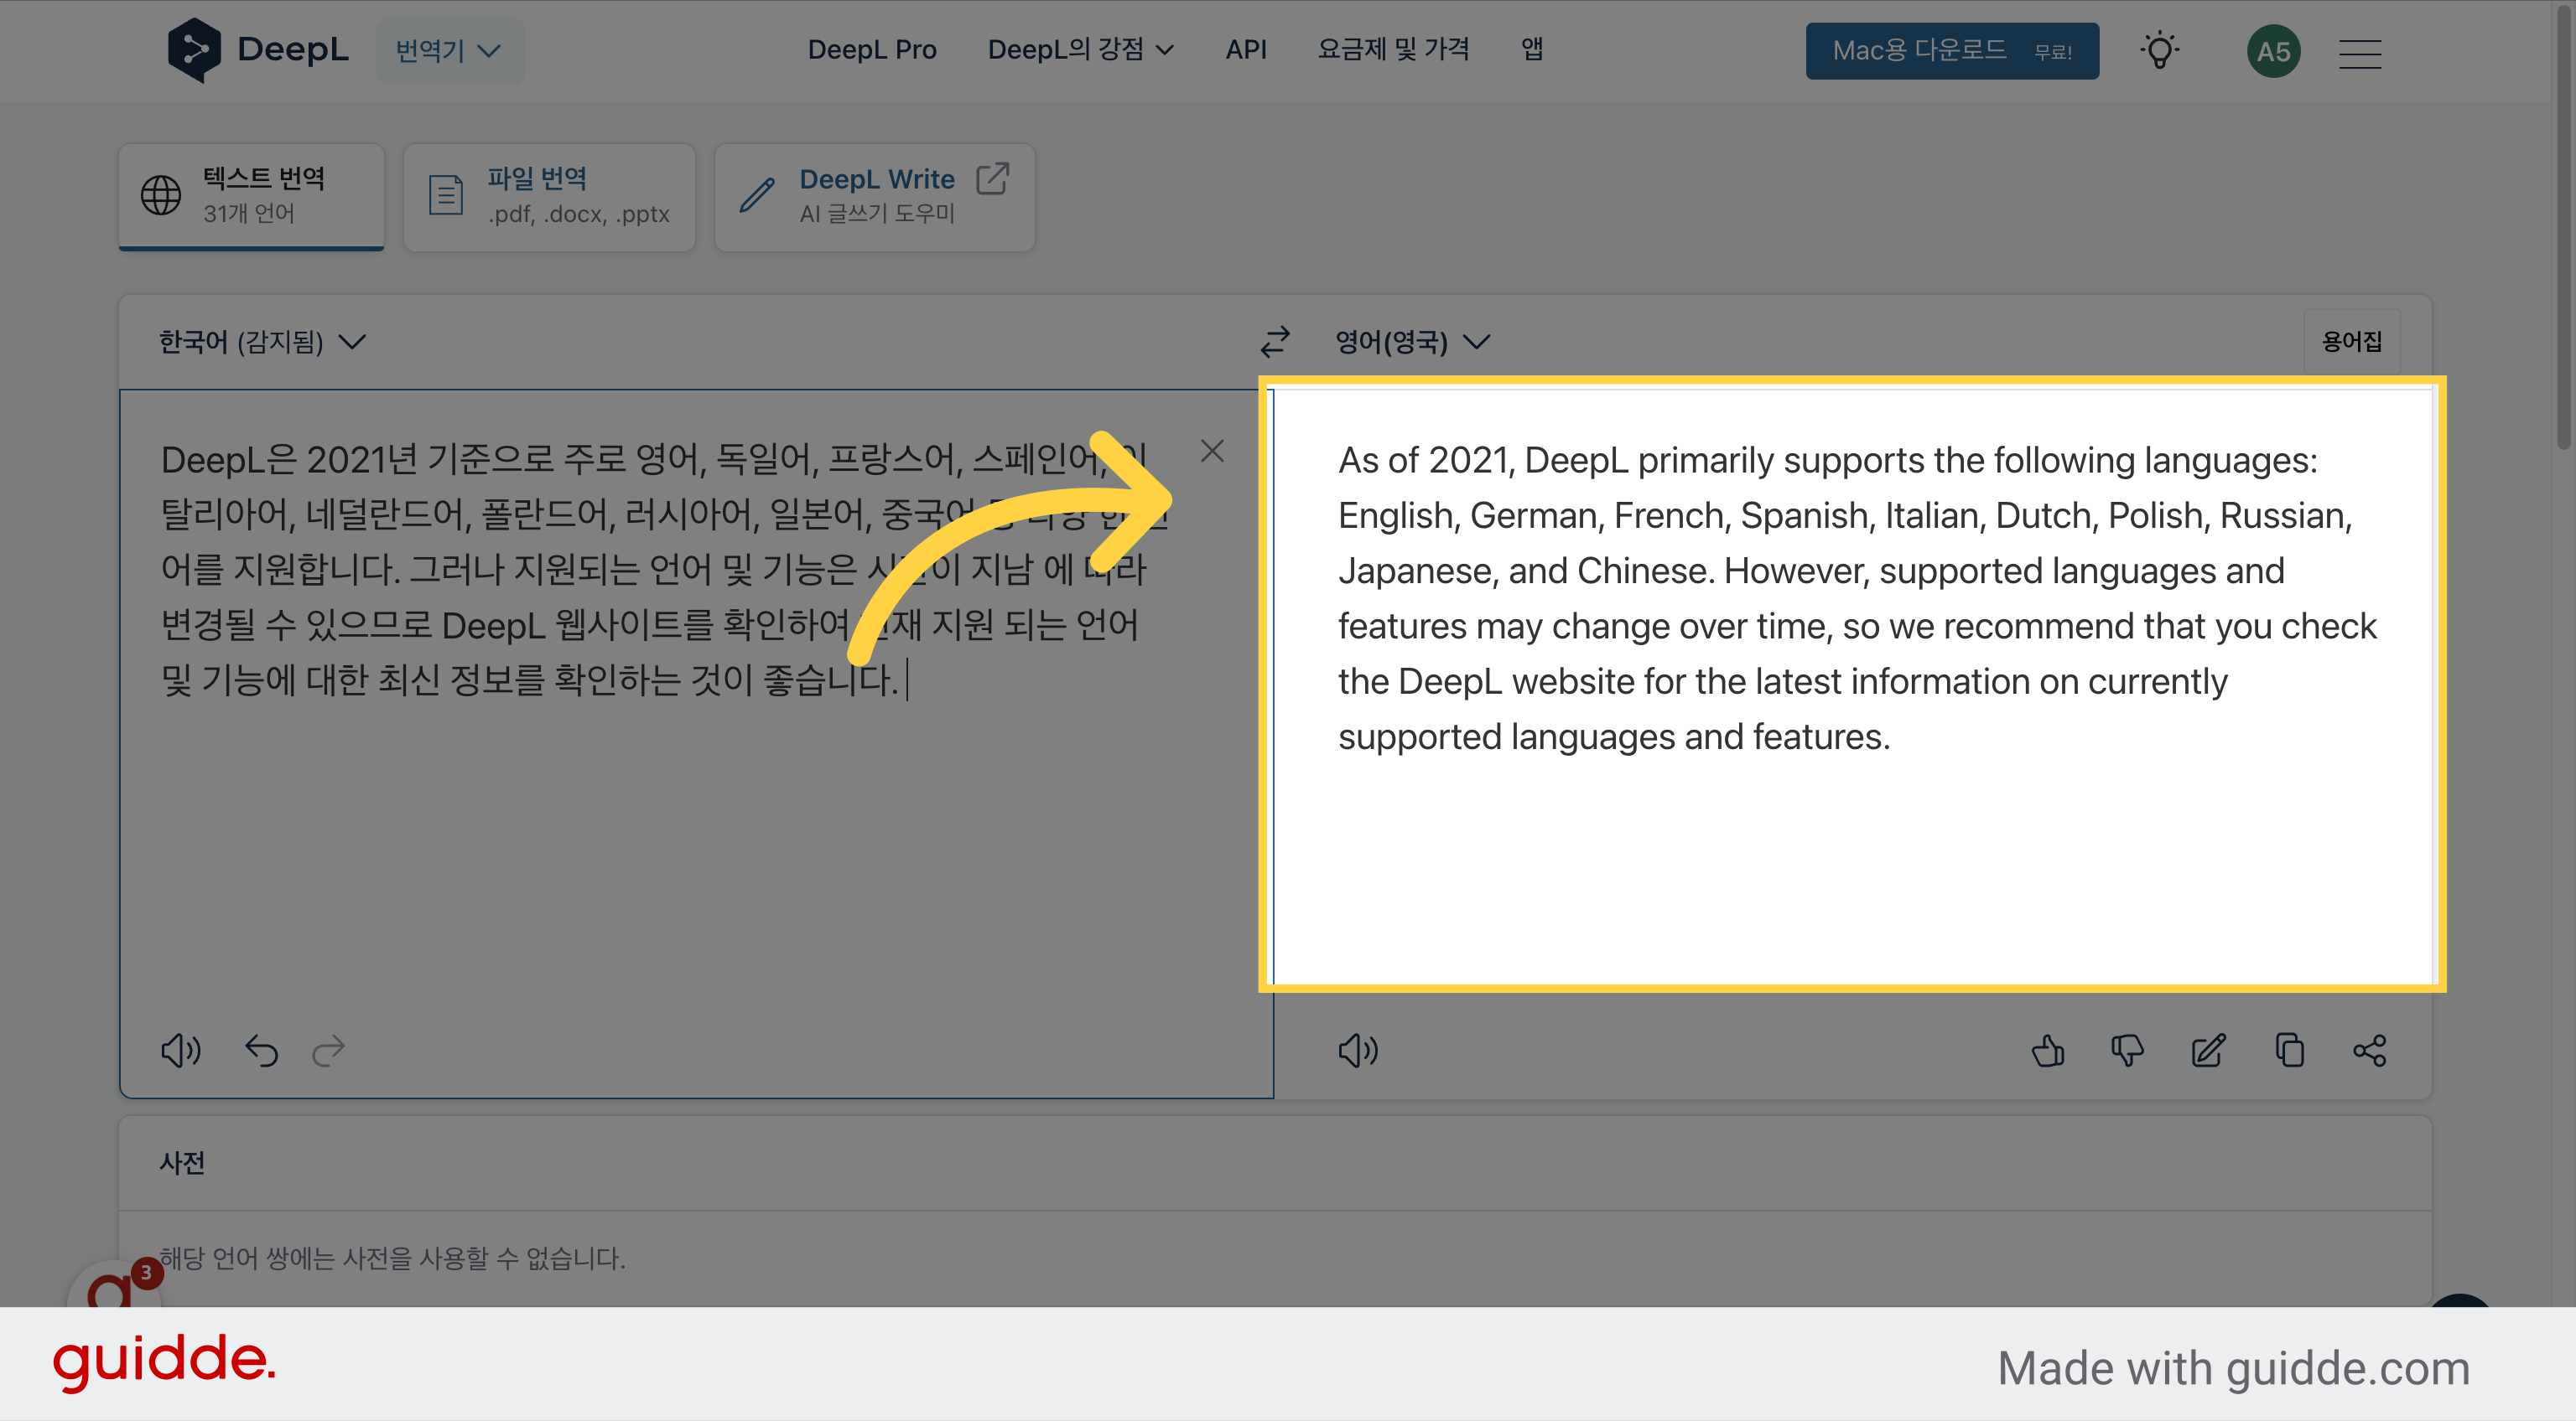
Task: Give the translation a thumbs down
Action: [2127, 1051]
